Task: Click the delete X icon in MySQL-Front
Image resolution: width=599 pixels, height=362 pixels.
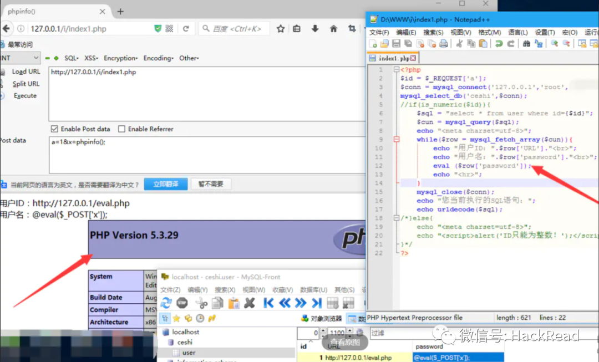Action: click(250, 303)
